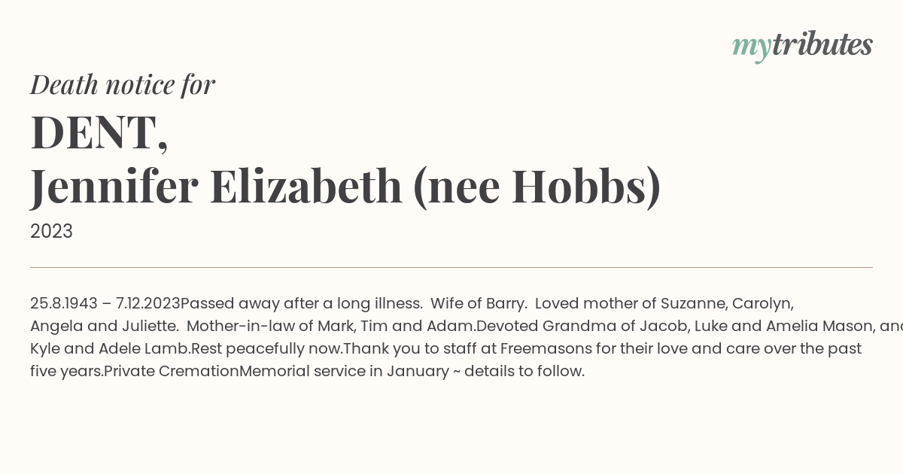Click "Passed away after a long illness"

click(x=299, y=304)
